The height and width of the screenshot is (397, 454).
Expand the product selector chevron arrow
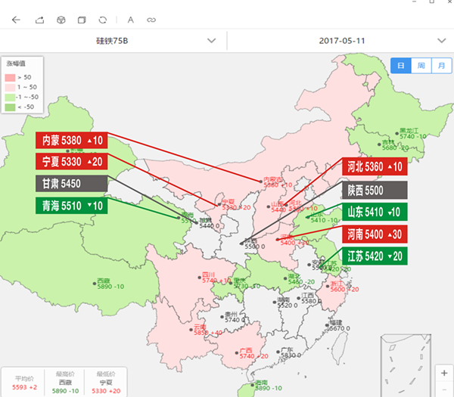(x=212, y=41)
